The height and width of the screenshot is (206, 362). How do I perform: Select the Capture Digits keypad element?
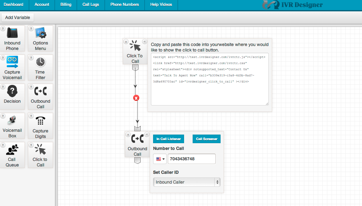(40, 126)
